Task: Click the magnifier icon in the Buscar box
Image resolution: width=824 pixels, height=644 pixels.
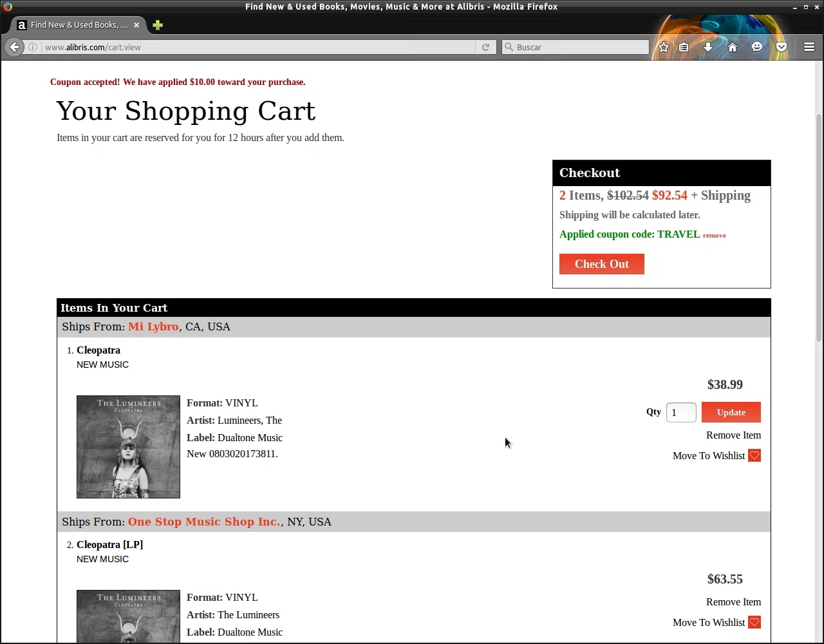Action: point(509,47)
